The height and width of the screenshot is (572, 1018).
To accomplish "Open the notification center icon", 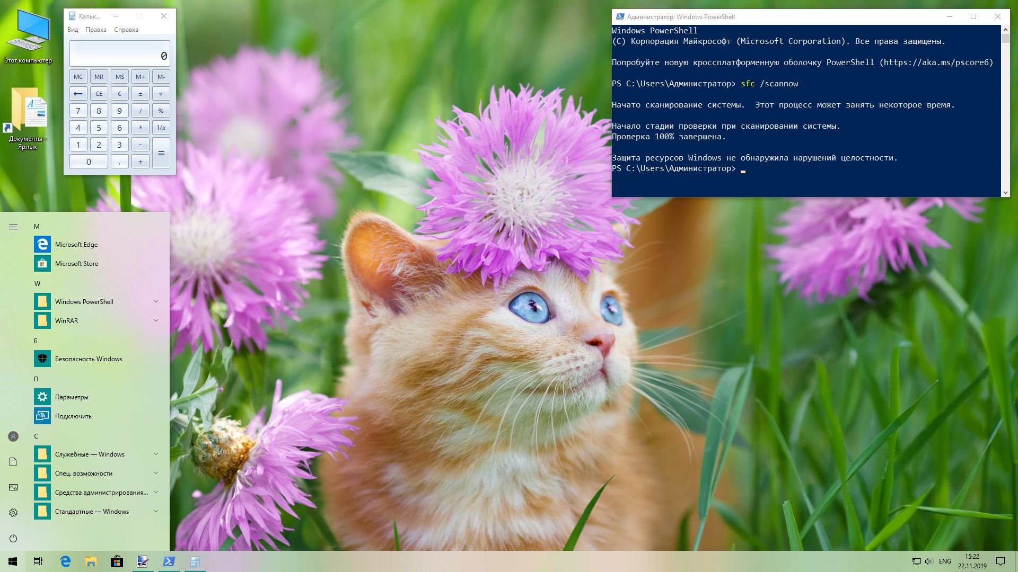I will click(1001, 561).
